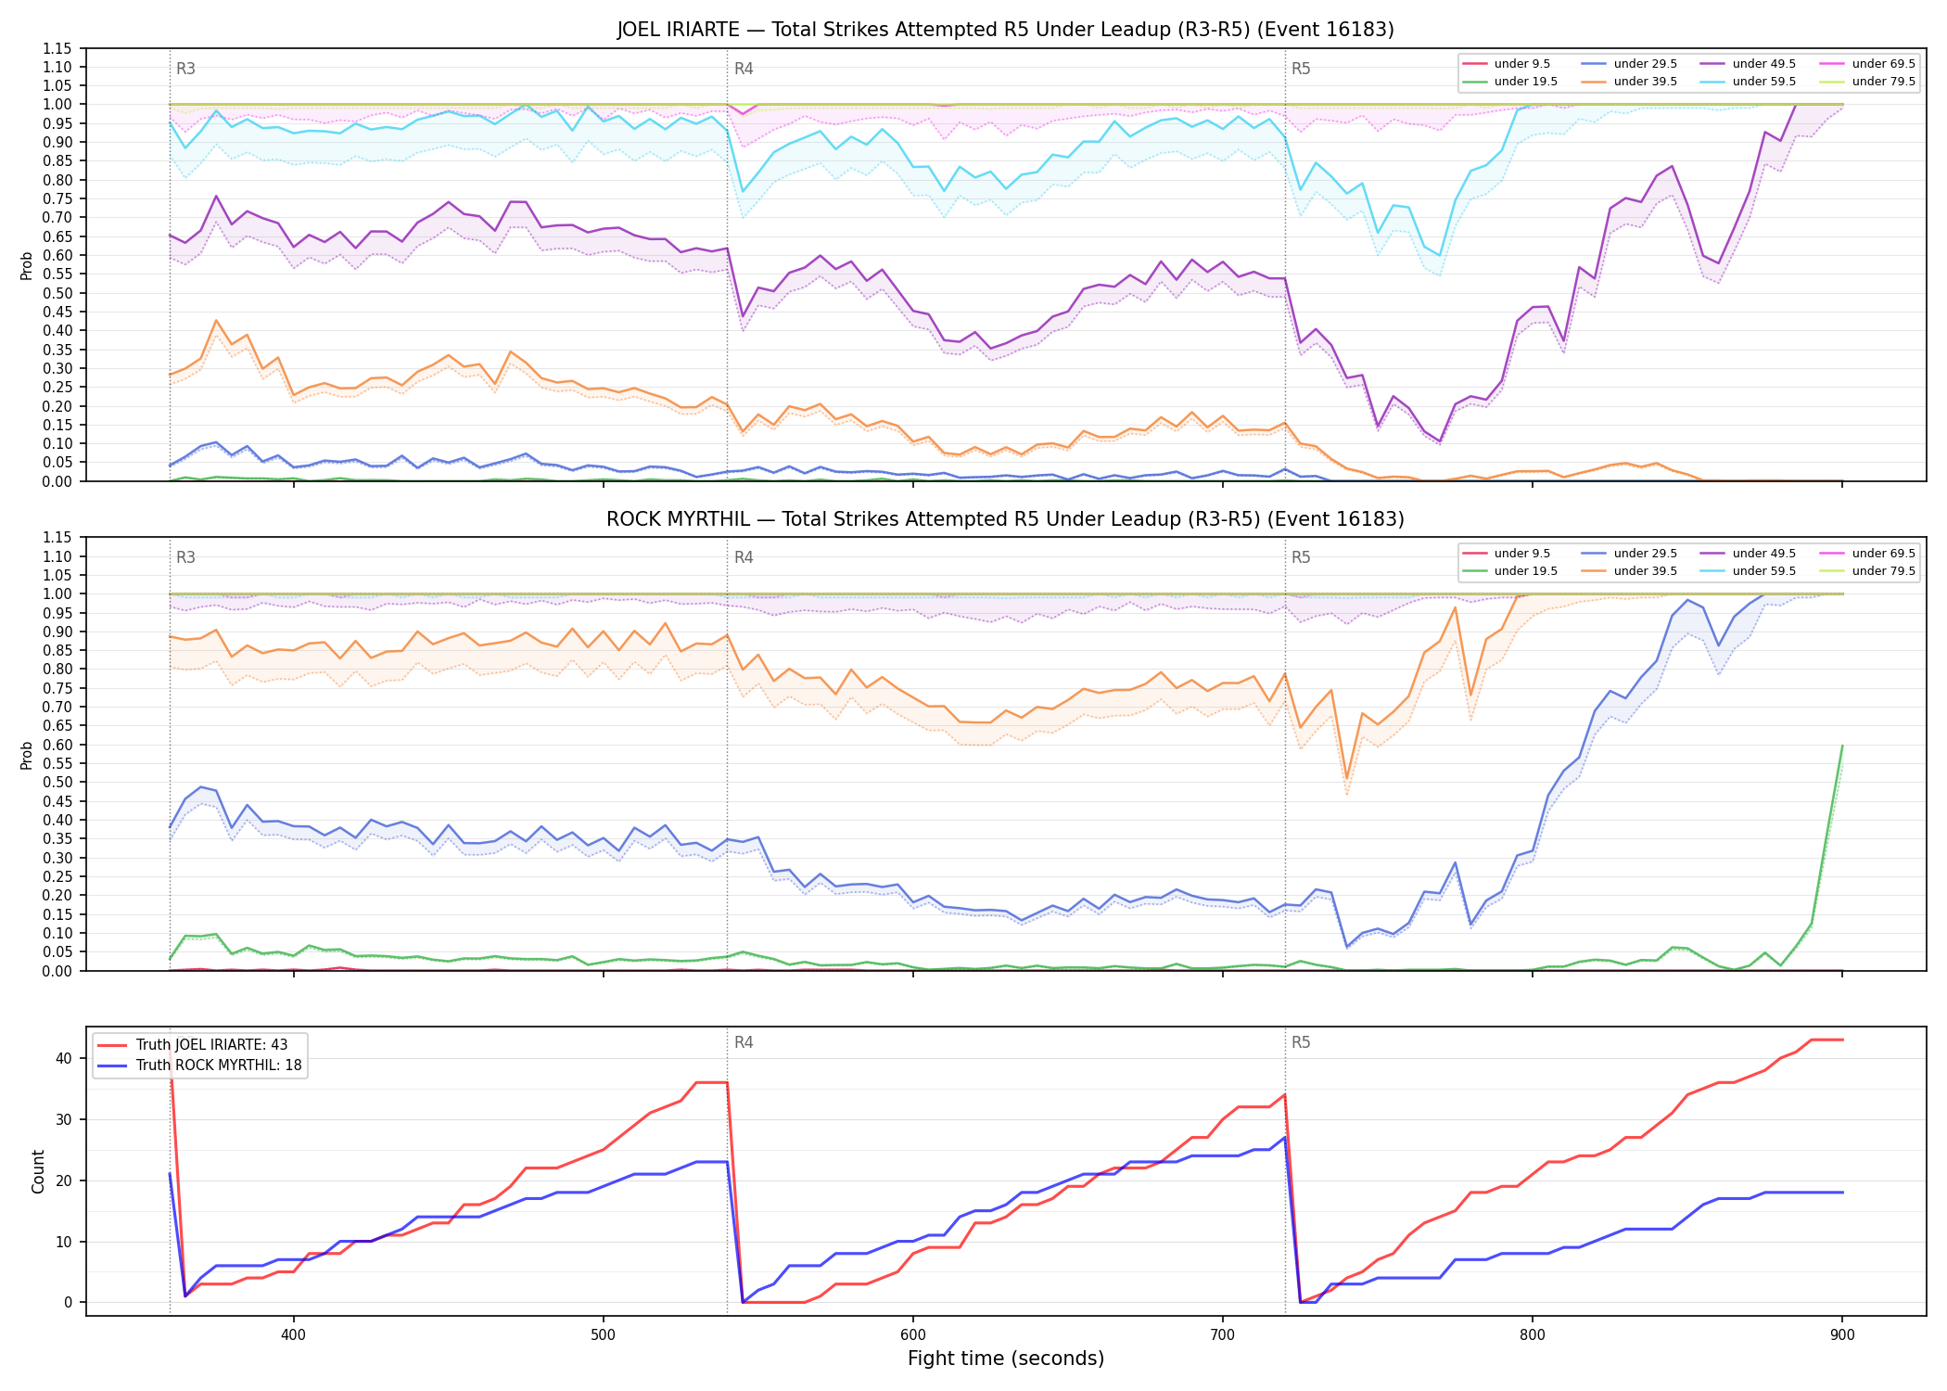Screen dimensions: 1947x1391
Task: Click the 'Truth JOEL IRIARTE: 43' legend entry
Action: pyautogui.click(x=193, y=1045)
